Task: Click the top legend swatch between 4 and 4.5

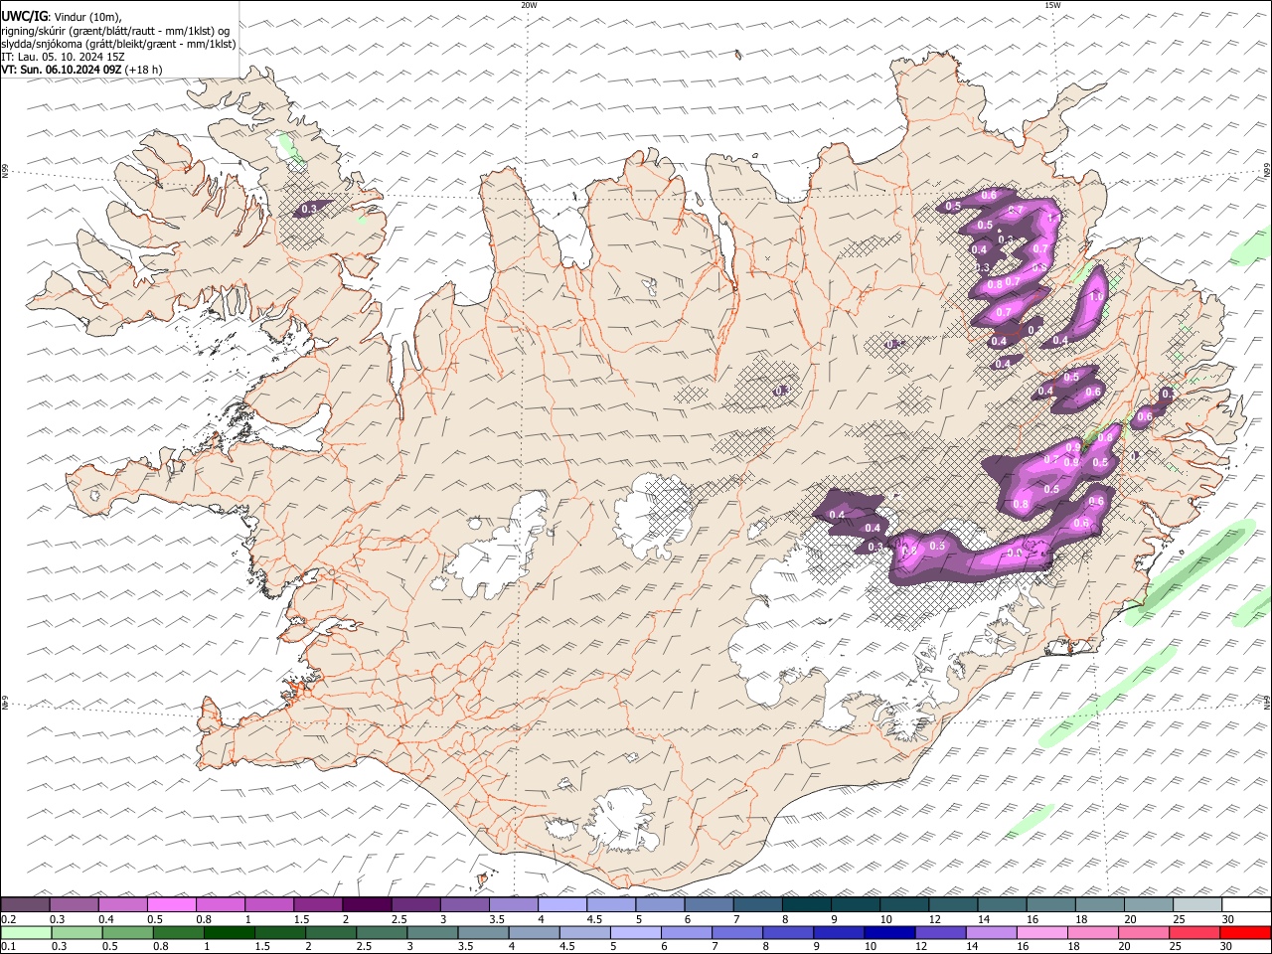Action: [562, 904]
